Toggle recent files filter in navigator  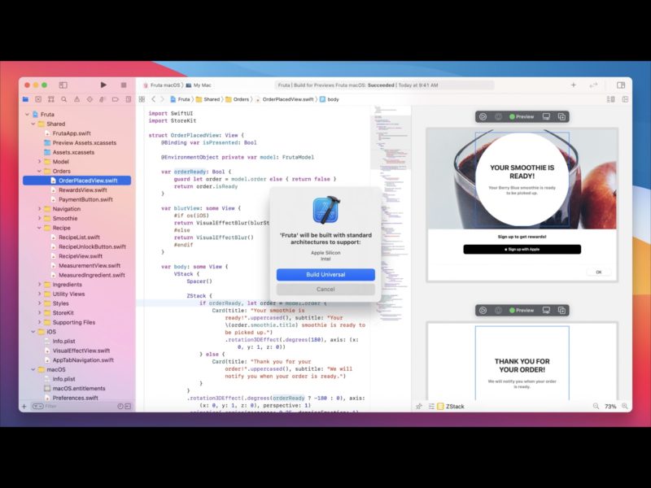tap(120, 406)
